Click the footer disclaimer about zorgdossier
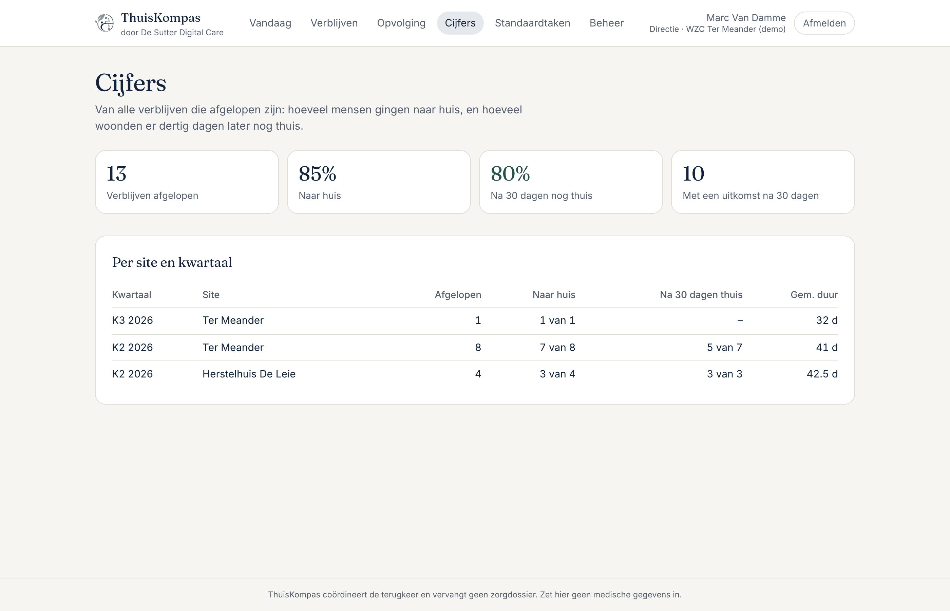This screenshot has width=950, height=611. tap(475, 594)
